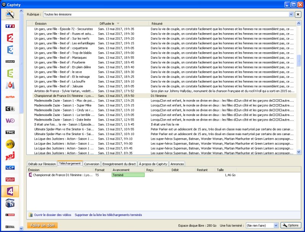
Task: Expand the Rubrique dropdown
Action: 291,14
